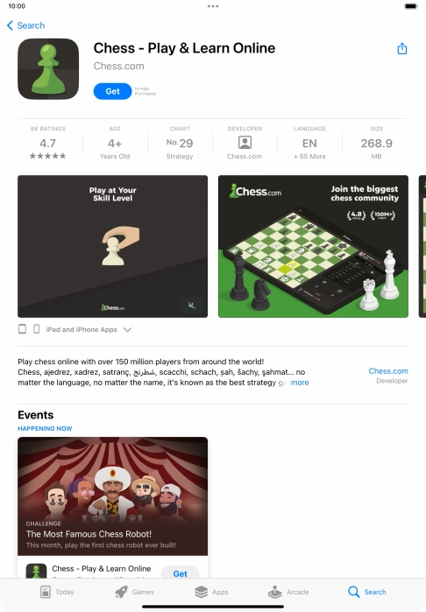The width and height of the screenshot is (426, 612).
Task: Expand the description with more
Action: click(x=300, y=383)
